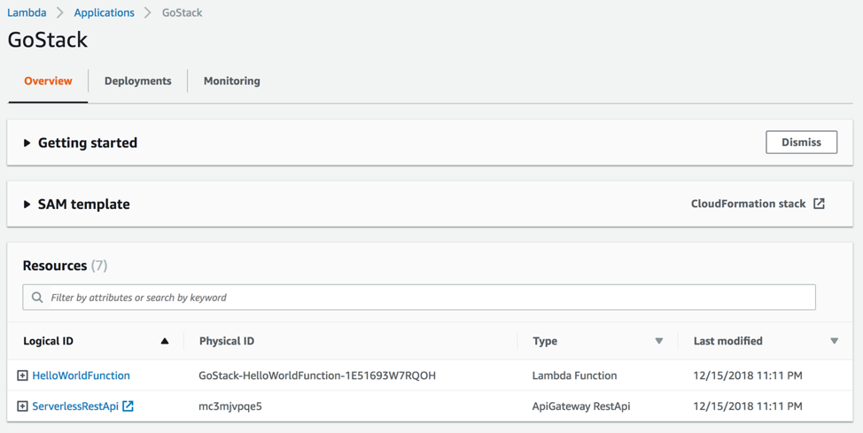The image size is (863, 433).
Task: Sort by Logical ID ascending arrow
Action: pos(165,341)
